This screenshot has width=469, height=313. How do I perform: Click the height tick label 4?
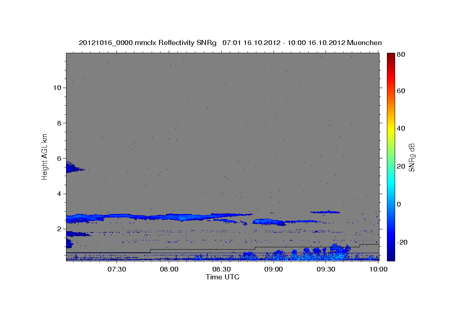[x=59, y=194]
